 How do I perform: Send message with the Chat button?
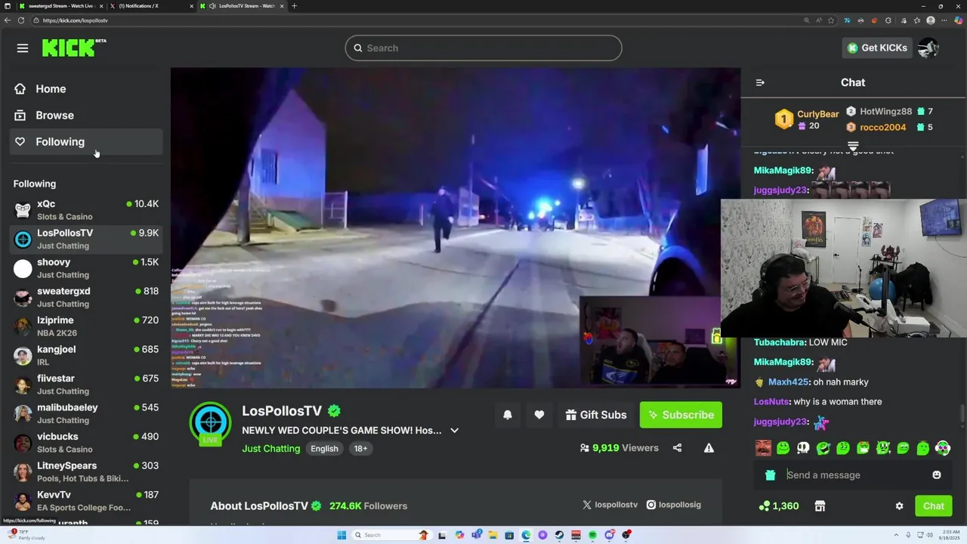(x=933, y=506)
